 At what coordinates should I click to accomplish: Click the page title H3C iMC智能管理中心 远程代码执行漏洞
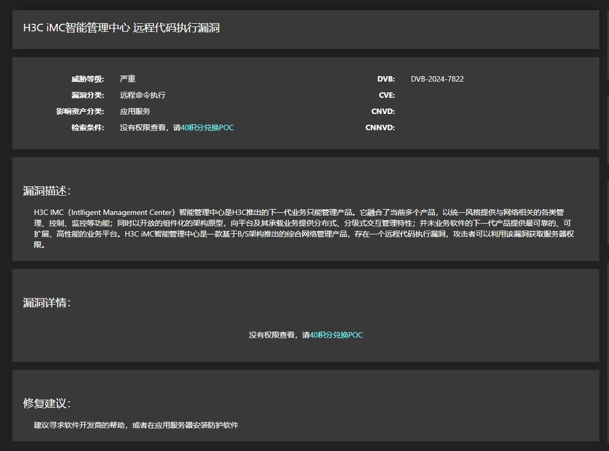(x=122, y=28)
